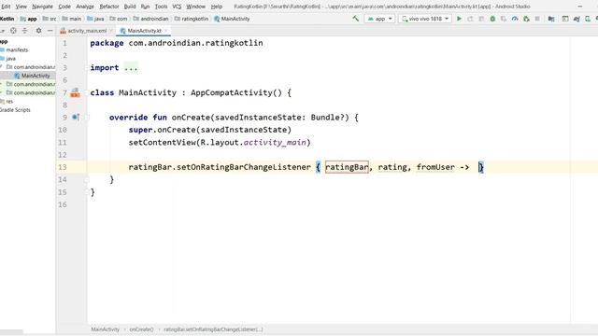Open the Help menu
The height and width of the screenshot is (336, 598).
(x=217, y=7)
